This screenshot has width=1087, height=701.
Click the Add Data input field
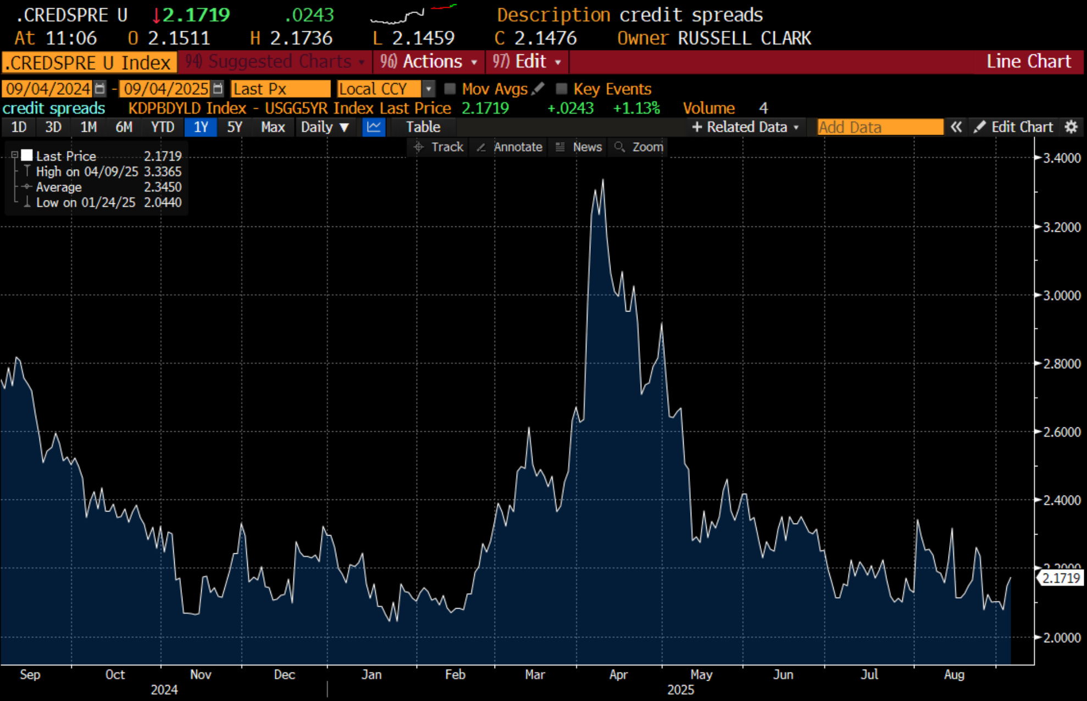point(879,127)
